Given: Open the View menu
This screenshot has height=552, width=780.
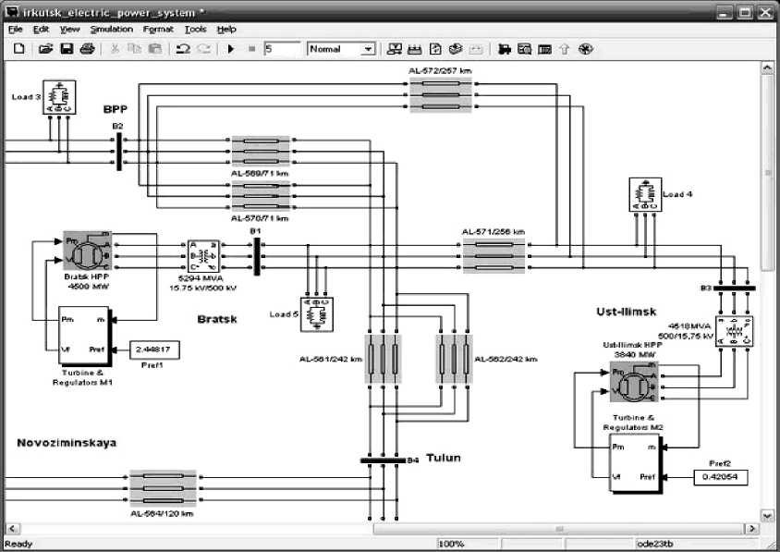Looking at the screenshot, I should [69, 30].
